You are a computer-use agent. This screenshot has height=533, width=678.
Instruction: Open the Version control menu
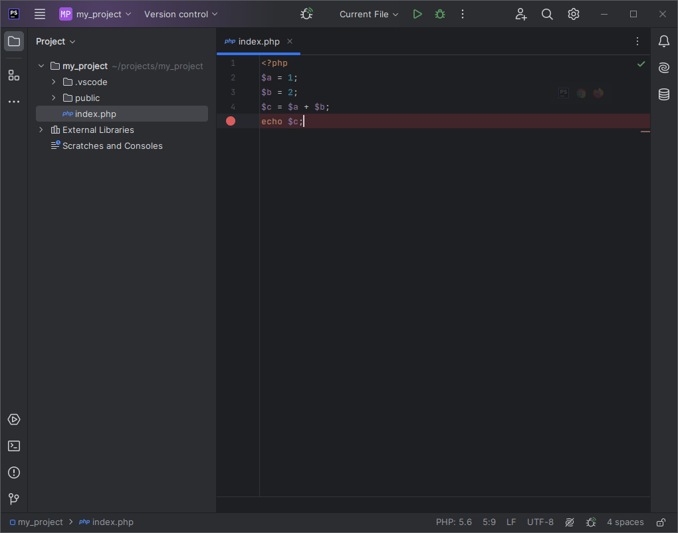coord(181,14)
